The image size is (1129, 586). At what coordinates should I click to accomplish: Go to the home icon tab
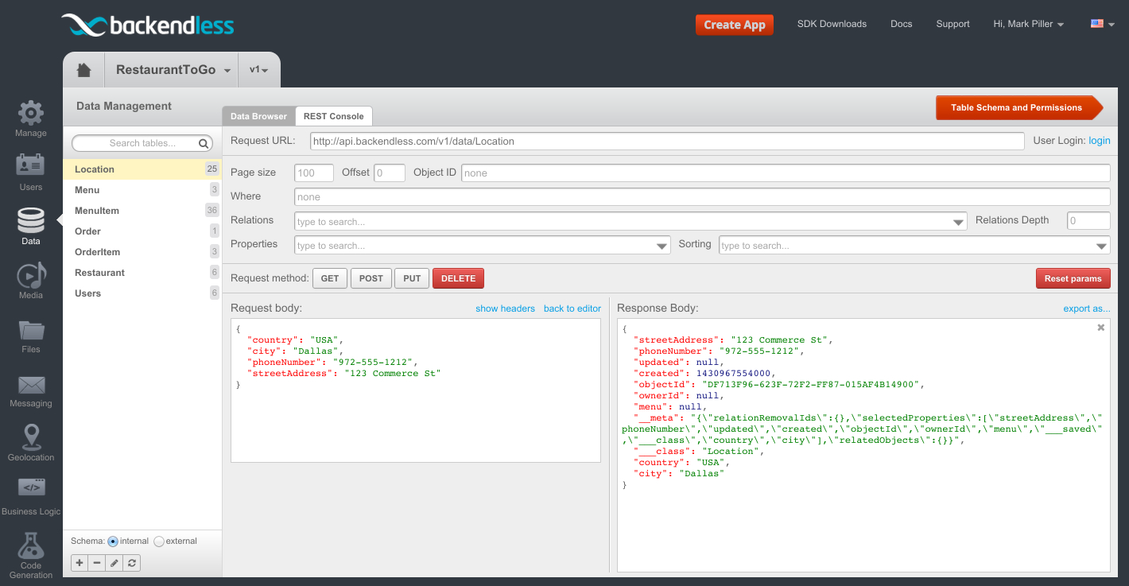[83, 70]
